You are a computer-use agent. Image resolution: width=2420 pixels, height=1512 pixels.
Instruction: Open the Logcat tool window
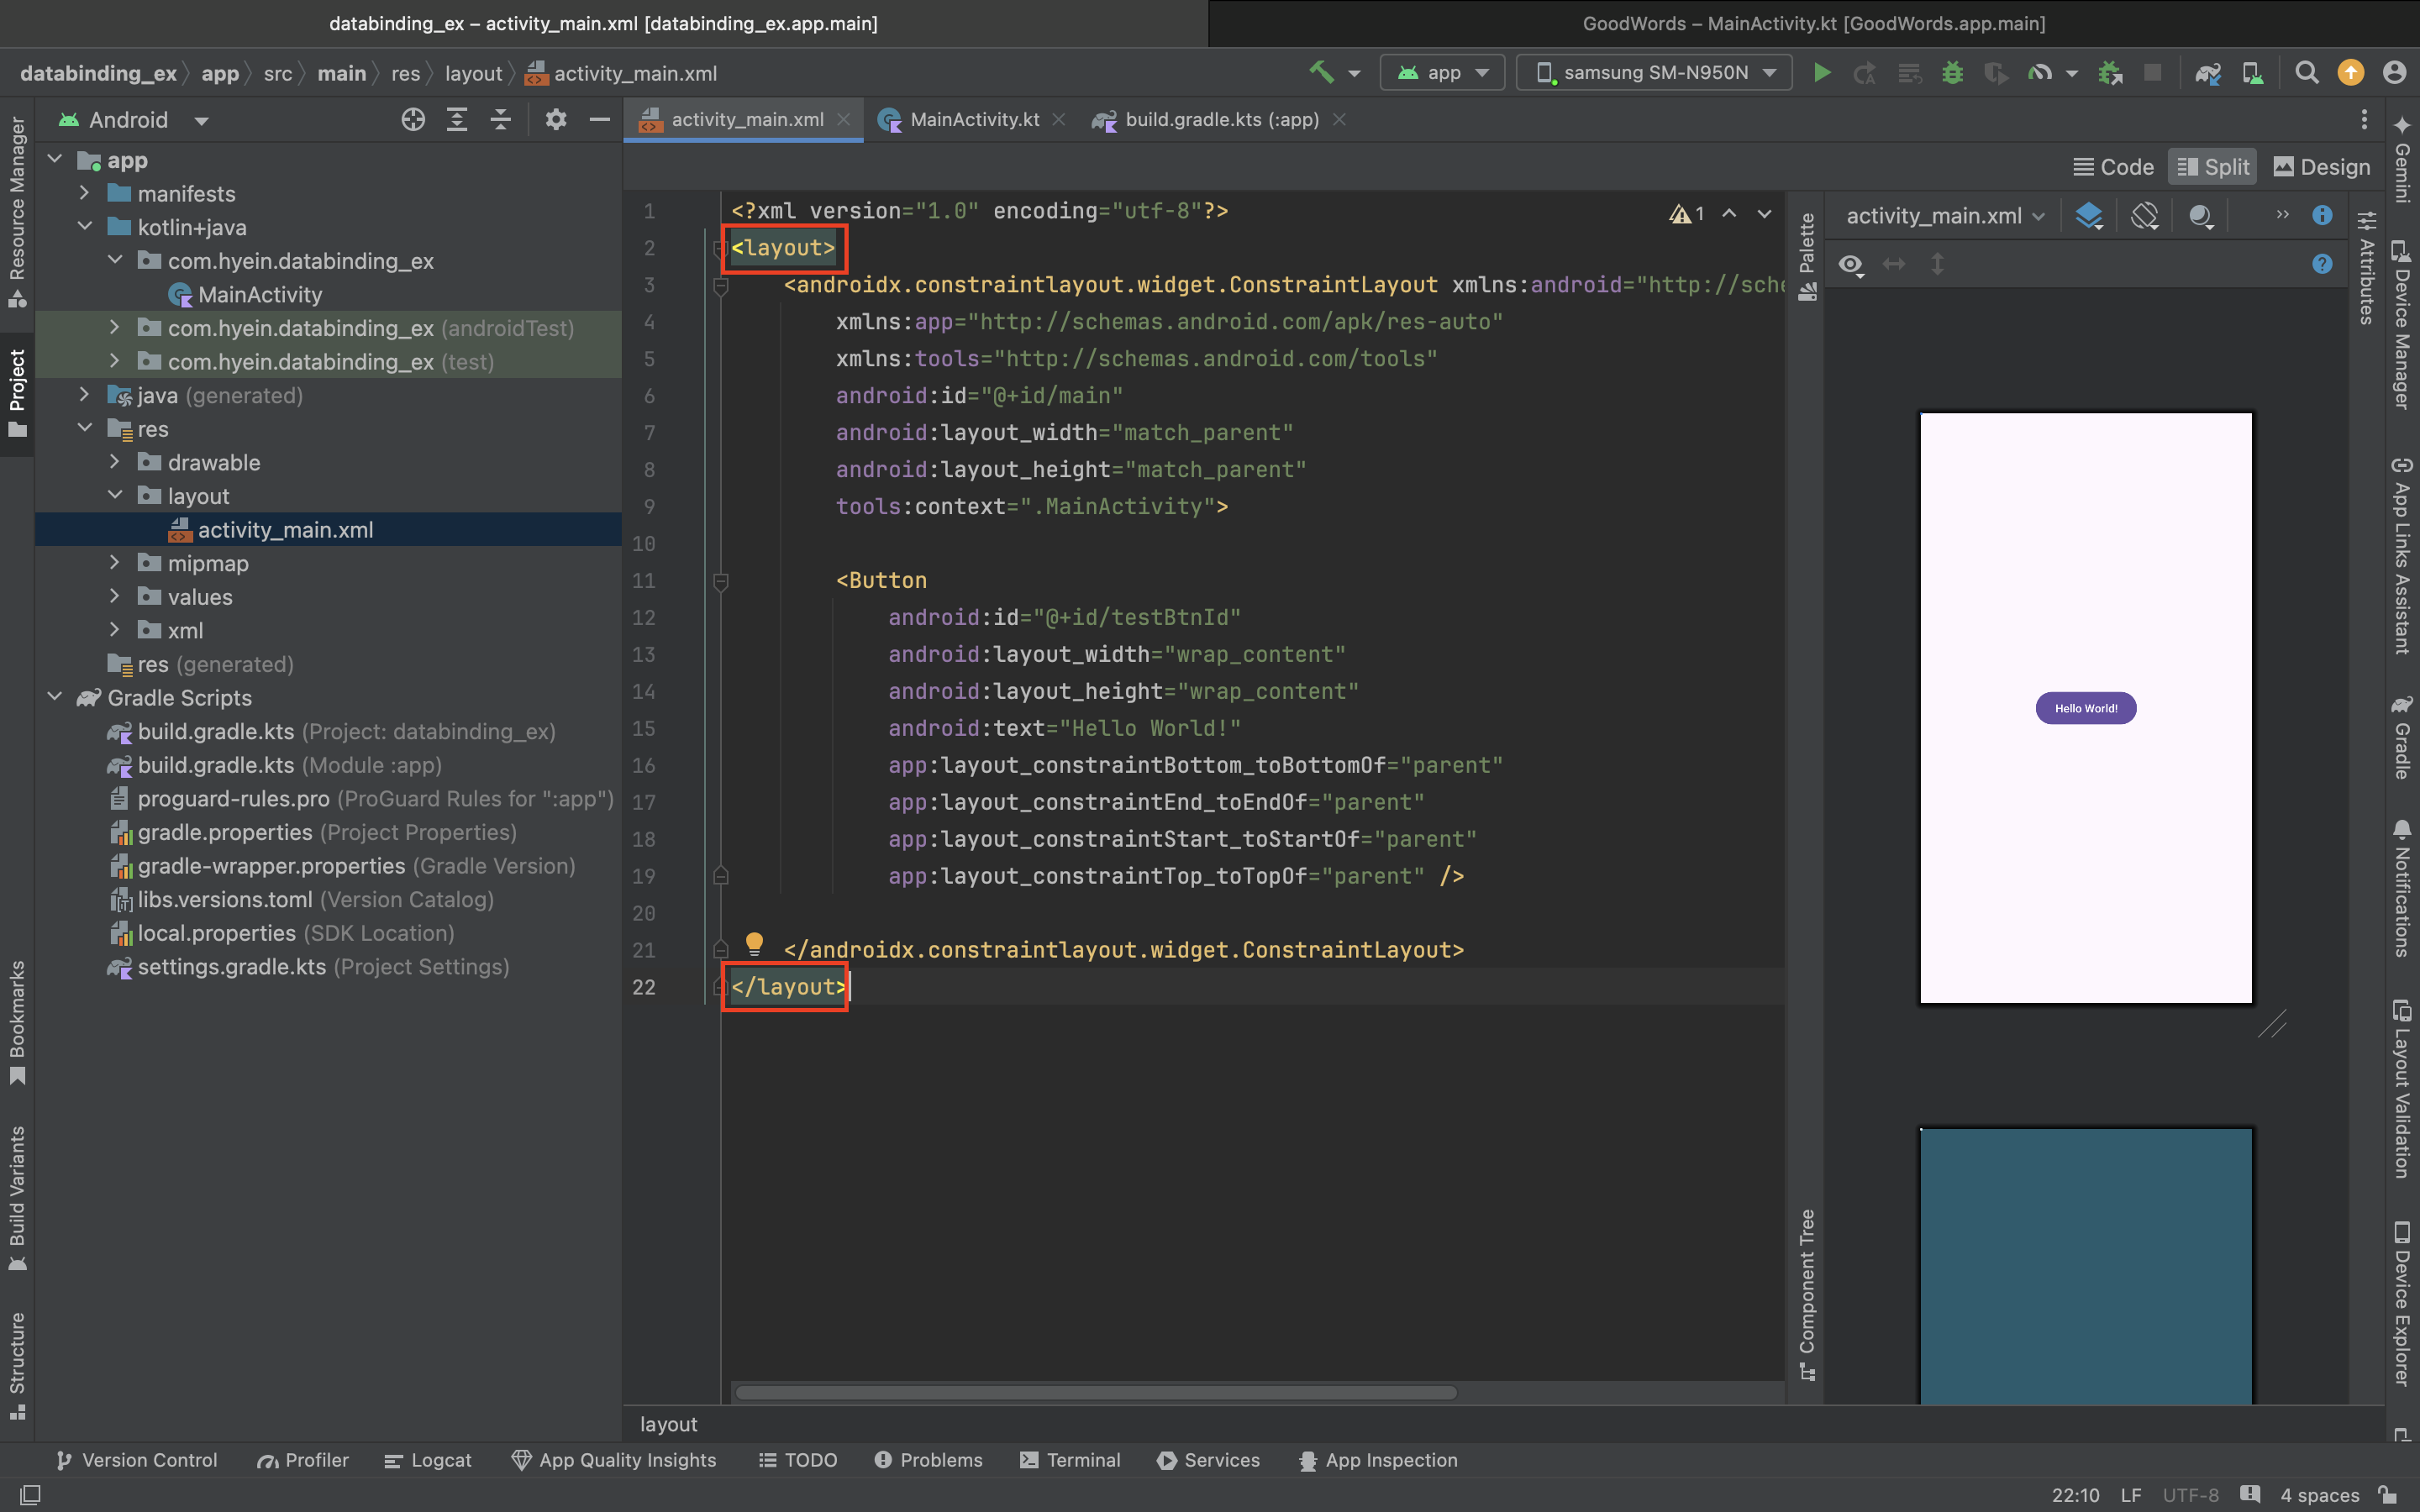pyautogui.click(x=428, y=1460)
